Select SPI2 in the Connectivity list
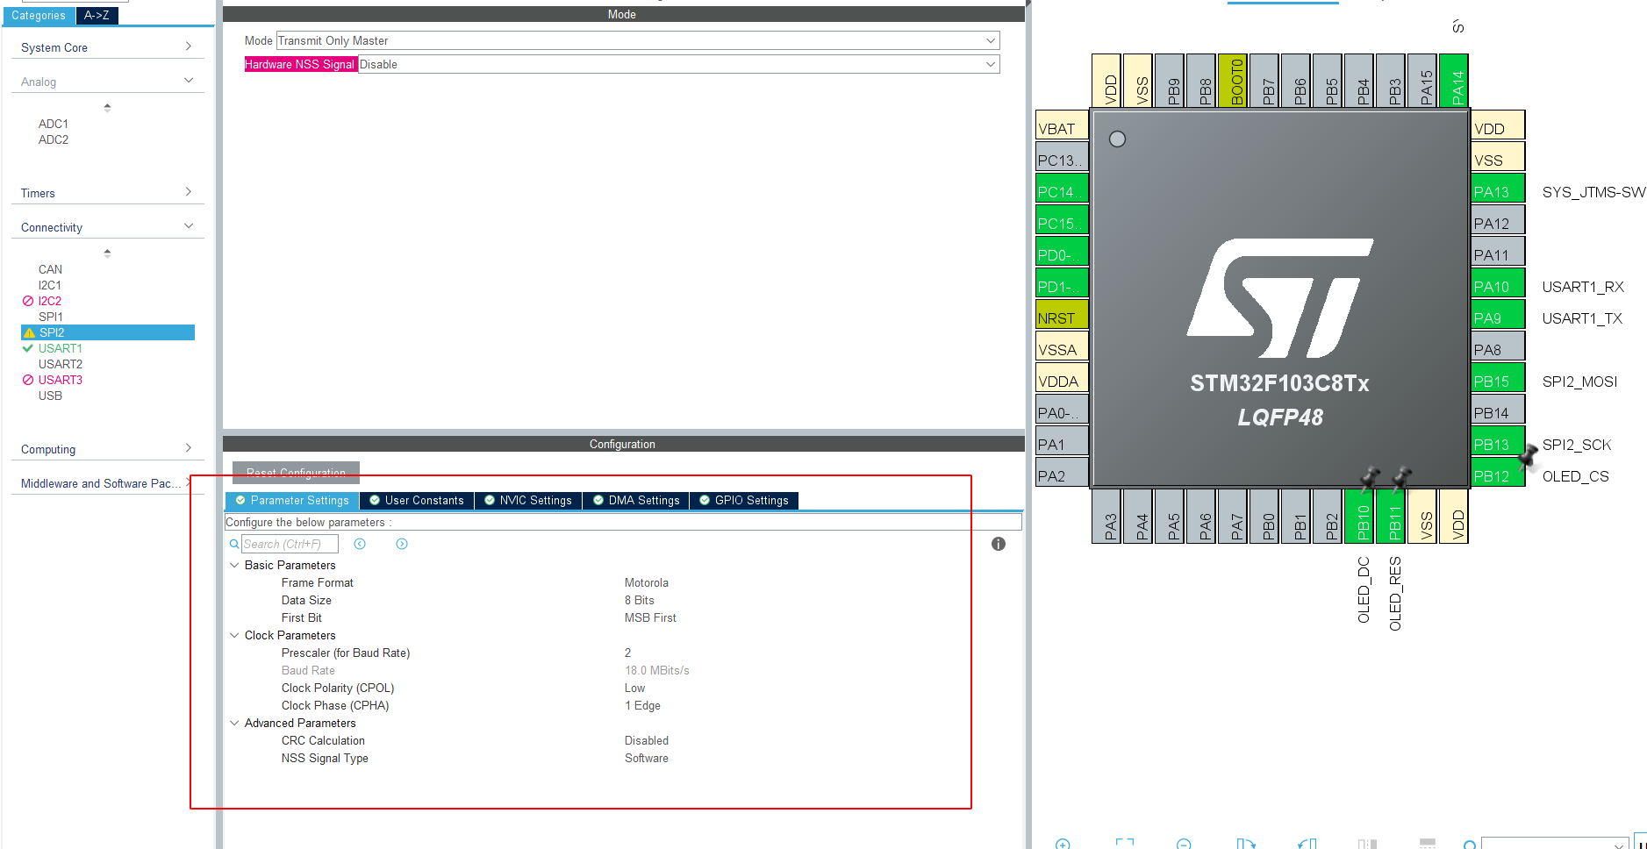Viewport: 1647px width, 849px height. tap(108, 332)
